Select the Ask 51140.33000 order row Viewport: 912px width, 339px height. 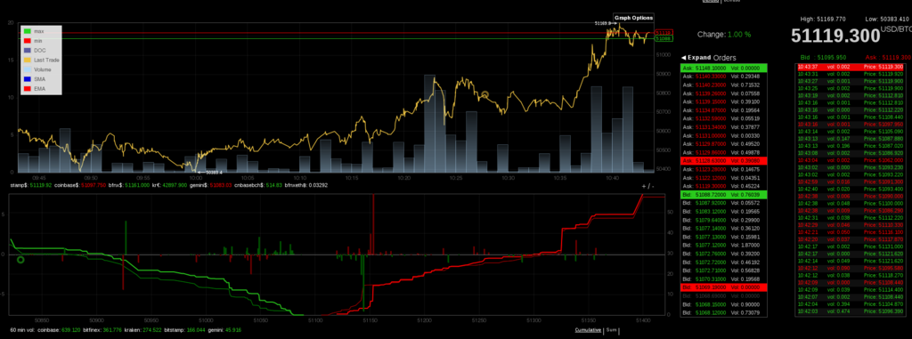pos(723,77)
